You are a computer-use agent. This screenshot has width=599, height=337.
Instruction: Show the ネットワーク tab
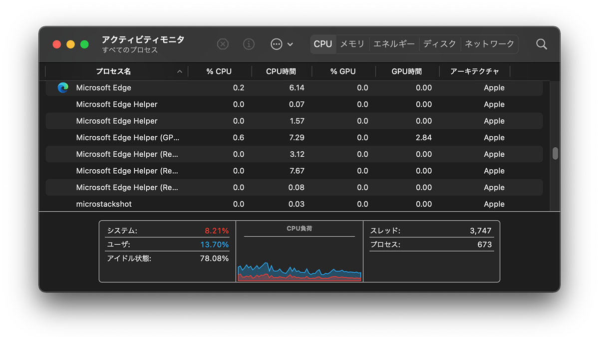pyautogui.click(x=489, y=44)
